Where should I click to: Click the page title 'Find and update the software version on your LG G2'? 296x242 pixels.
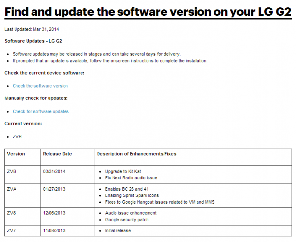148,12
